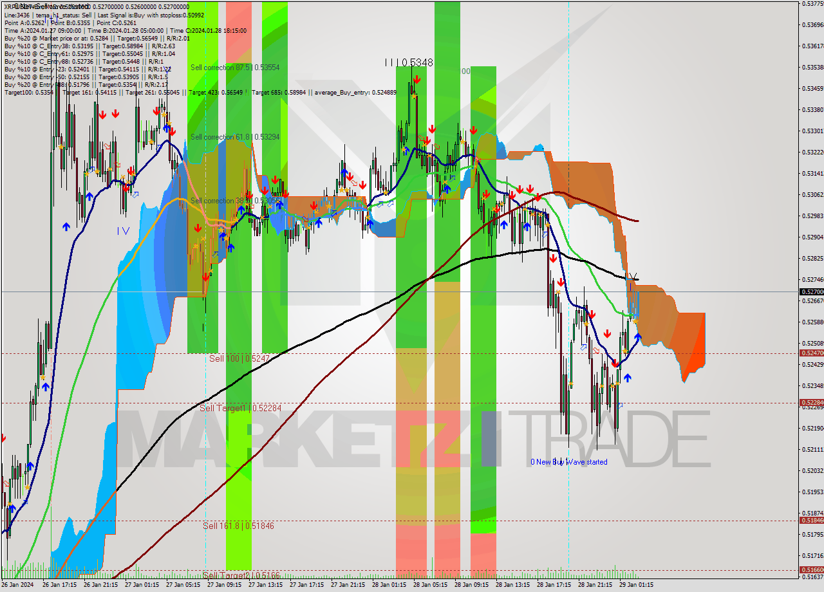824x592 pixels.
Task: Click time axis label '28 Jan 17:15'
Action: [554, 585]
